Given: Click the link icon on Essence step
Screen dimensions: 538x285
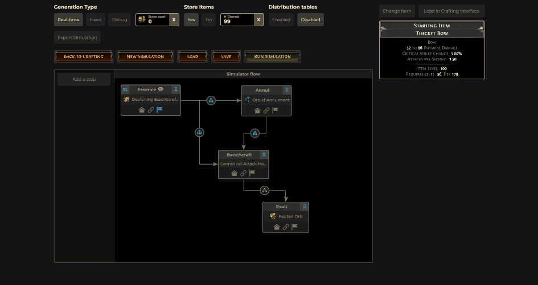Looking at the screenshot, I should (151, 110).
